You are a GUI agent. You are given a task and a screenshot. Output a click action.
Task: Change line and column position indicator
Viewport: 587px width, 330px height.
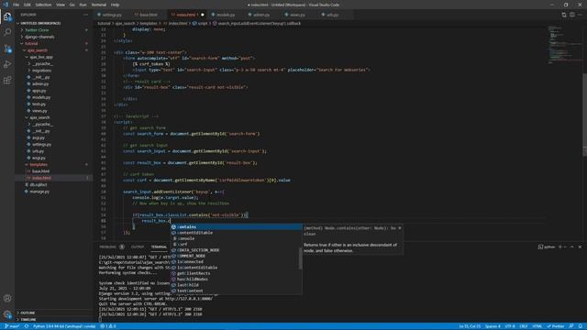(x=470, y=326)
